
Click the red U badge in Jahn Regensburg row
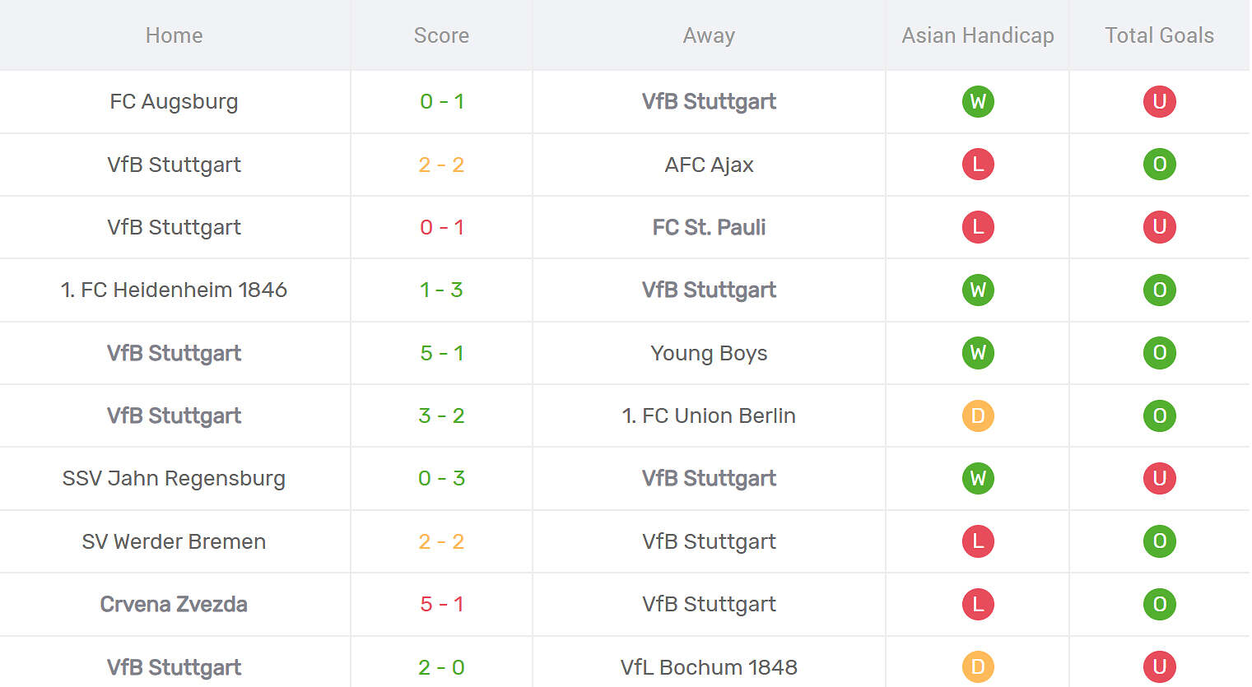[1159, 478]
